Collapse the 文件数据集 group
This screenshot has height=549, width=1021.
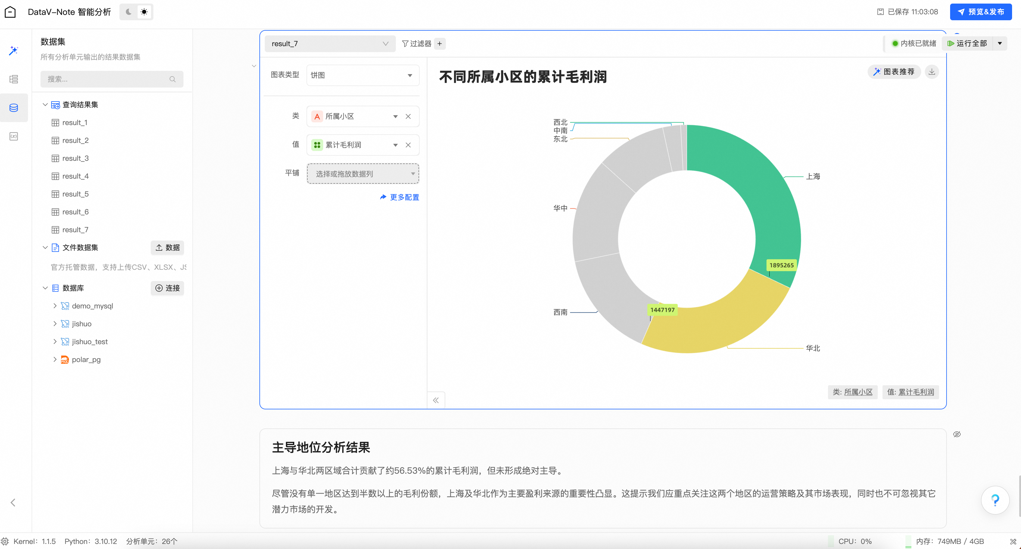tap(45, 248)
